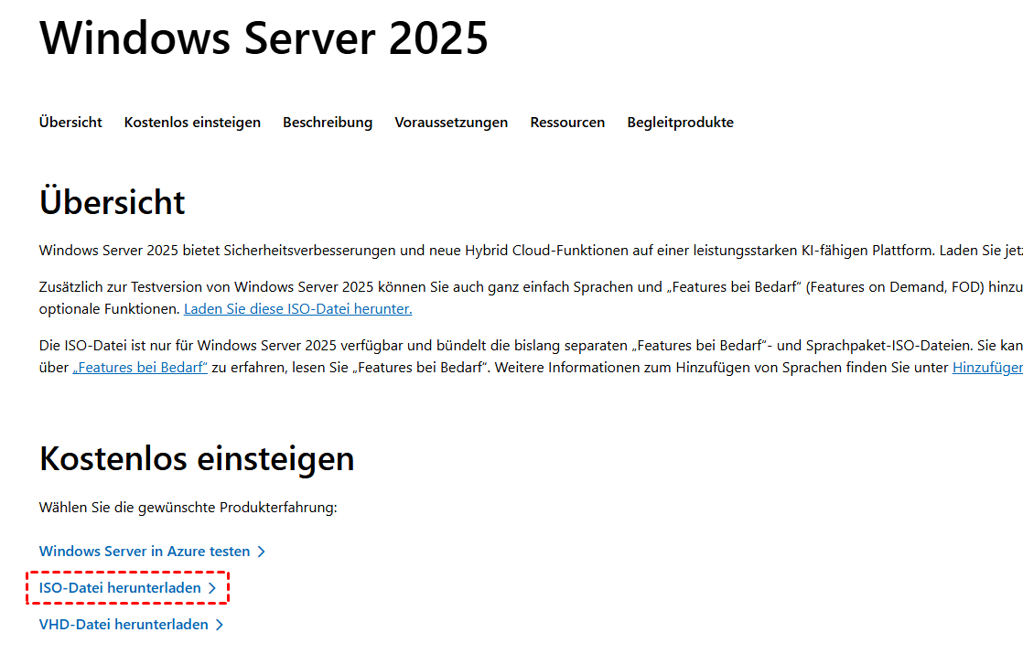Click the 'VHD-Datei herunterladen' link text
The image size is (1023, 654).
point(124,625)
